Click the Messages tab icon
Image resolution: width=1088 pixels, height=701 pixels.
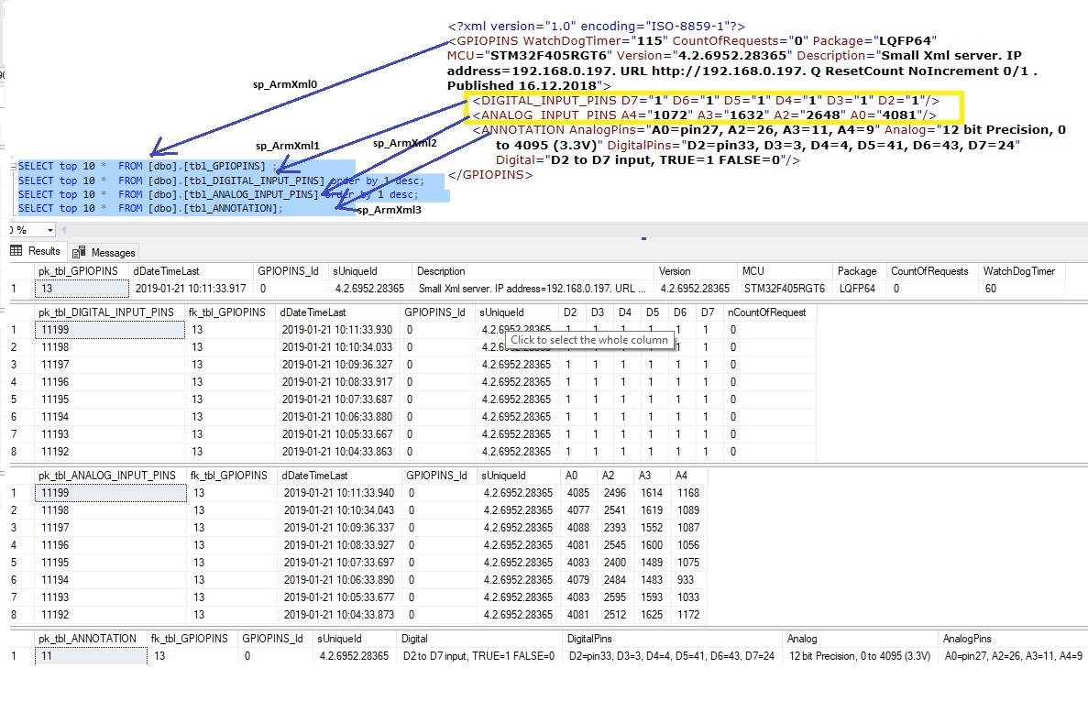80,252
